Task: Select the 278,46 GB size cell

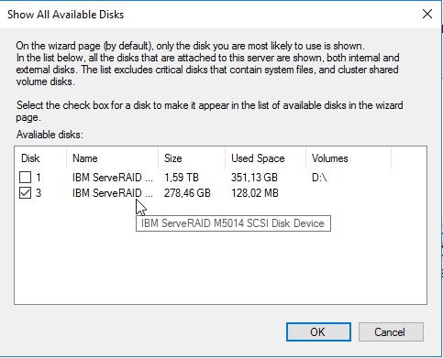Action: point(187,193)
